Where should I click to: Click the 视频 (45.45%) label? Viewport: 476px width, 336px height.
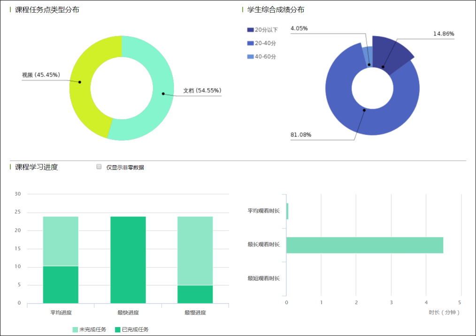point(41,75)
